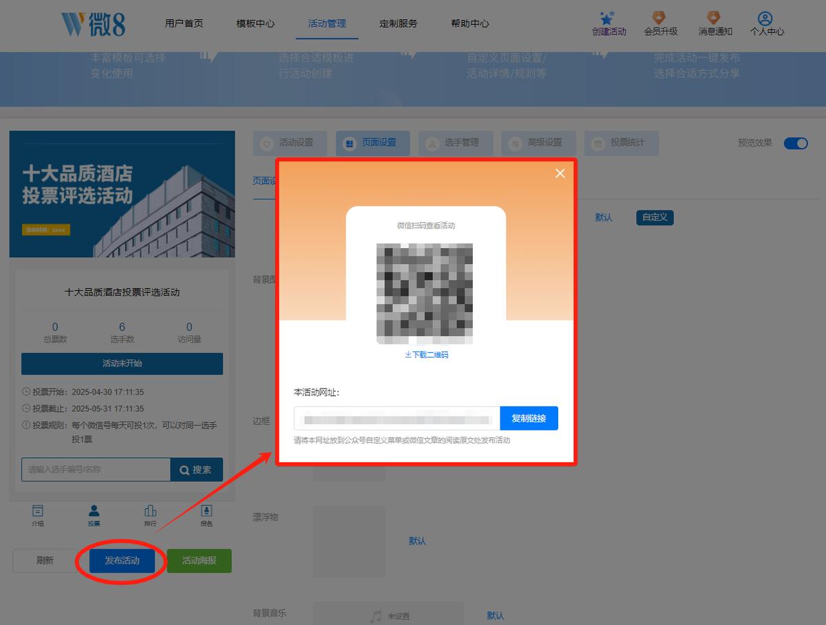Viewport: 826px width, 625px height.
Task: Open 帮助中心 menu
Action: pos(470,23)
